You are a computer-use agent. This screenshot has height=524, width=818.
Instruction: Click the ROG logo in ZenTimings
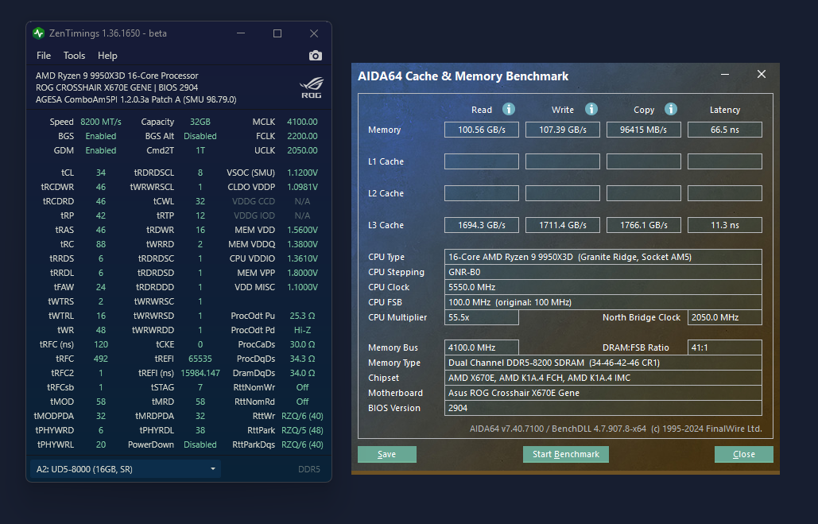311,88
